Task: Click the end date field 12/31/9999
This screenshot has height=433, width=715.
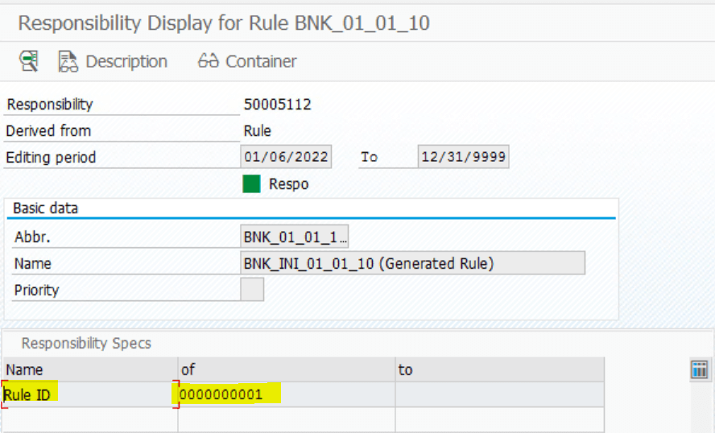Action: click(x=463, y=157)
